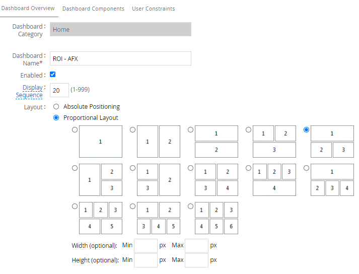Open the User Constraints tab

pos(153,9)
